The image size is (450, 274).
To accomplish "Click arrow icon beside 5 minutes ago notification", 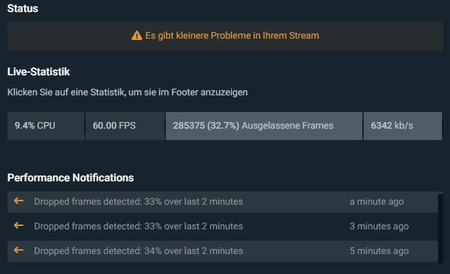I will click(19, 250).
